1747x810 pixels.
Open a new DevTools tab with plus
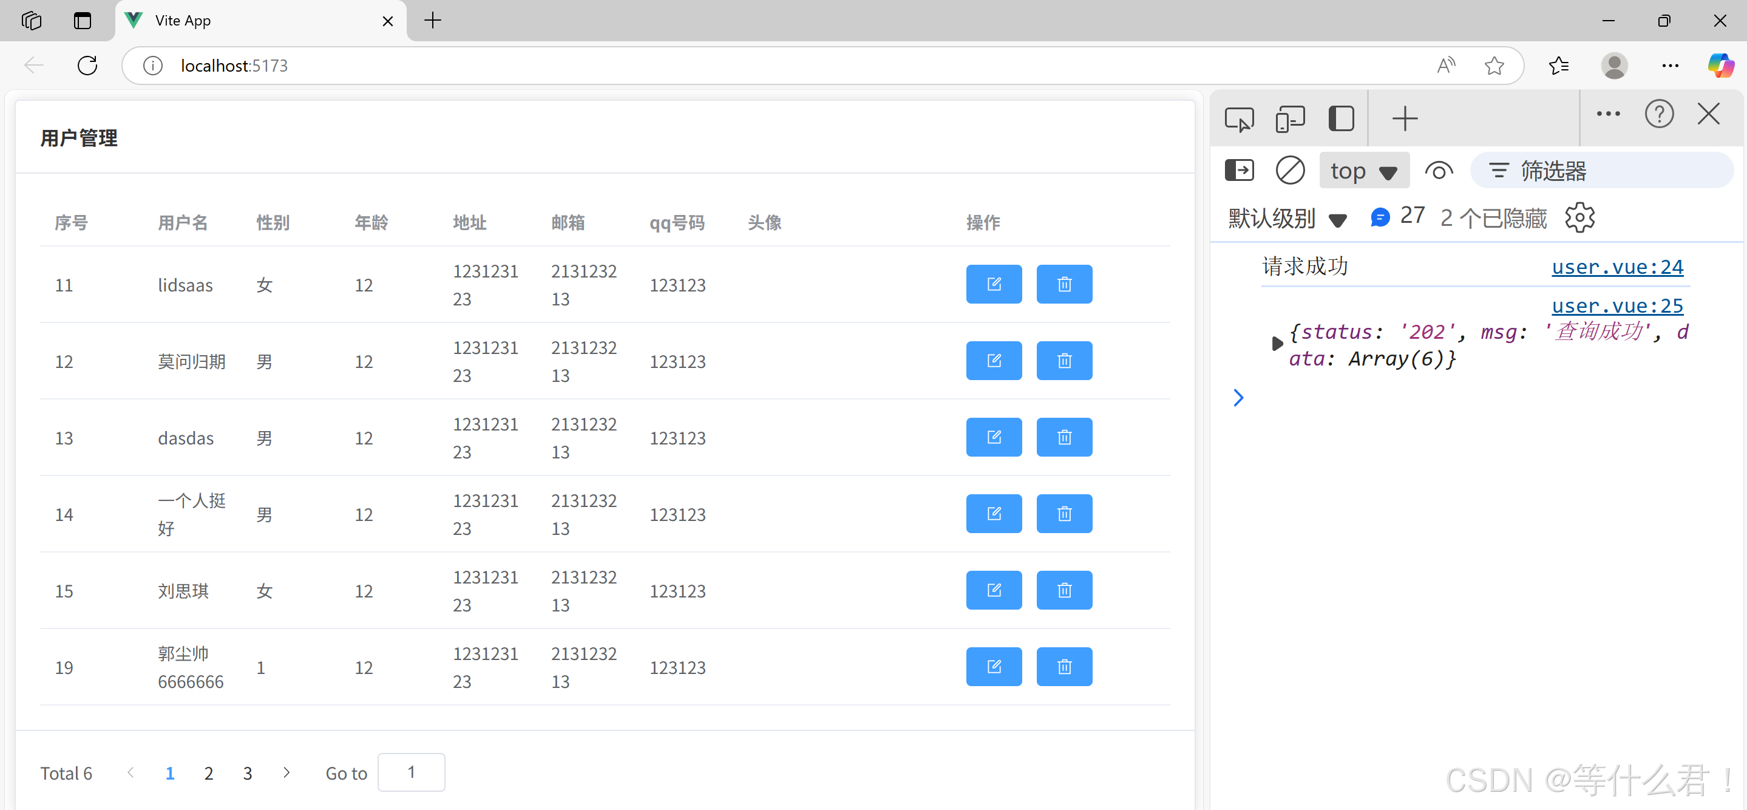1405,119
